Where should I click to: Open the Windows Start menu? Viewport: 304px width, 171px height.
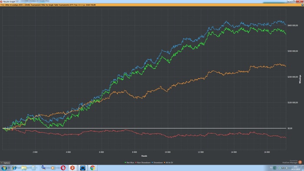(4, 168)
